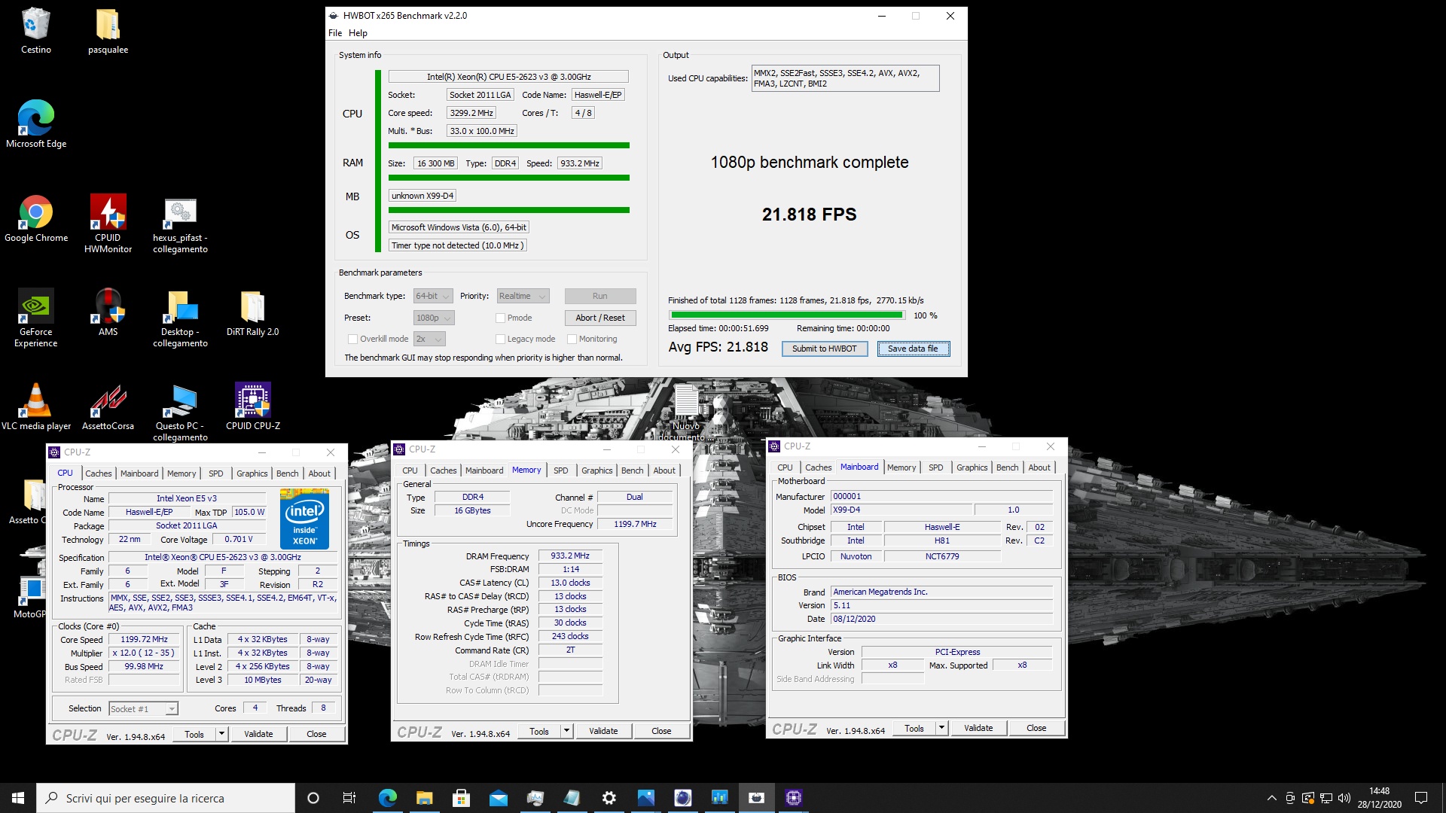The image size is (1446, 813).
Task: Open Settings gear in taskbar
Action: pyautogui.click(x=609, y=798)
